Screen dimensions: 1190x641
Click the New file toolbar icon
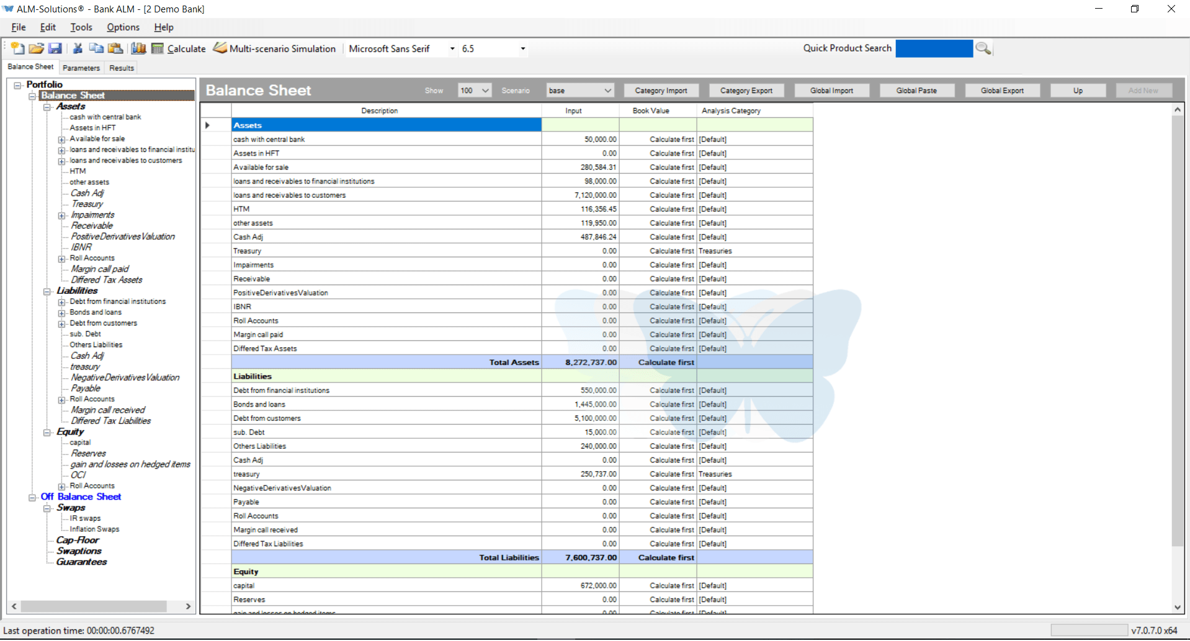(x=17, y=48)
